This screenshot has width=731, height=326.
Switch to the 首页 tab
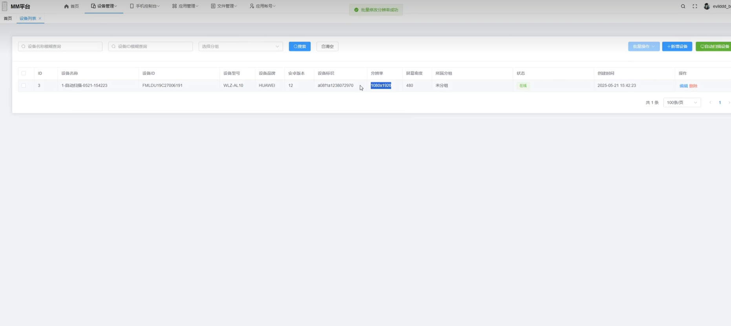pos(8,18)
